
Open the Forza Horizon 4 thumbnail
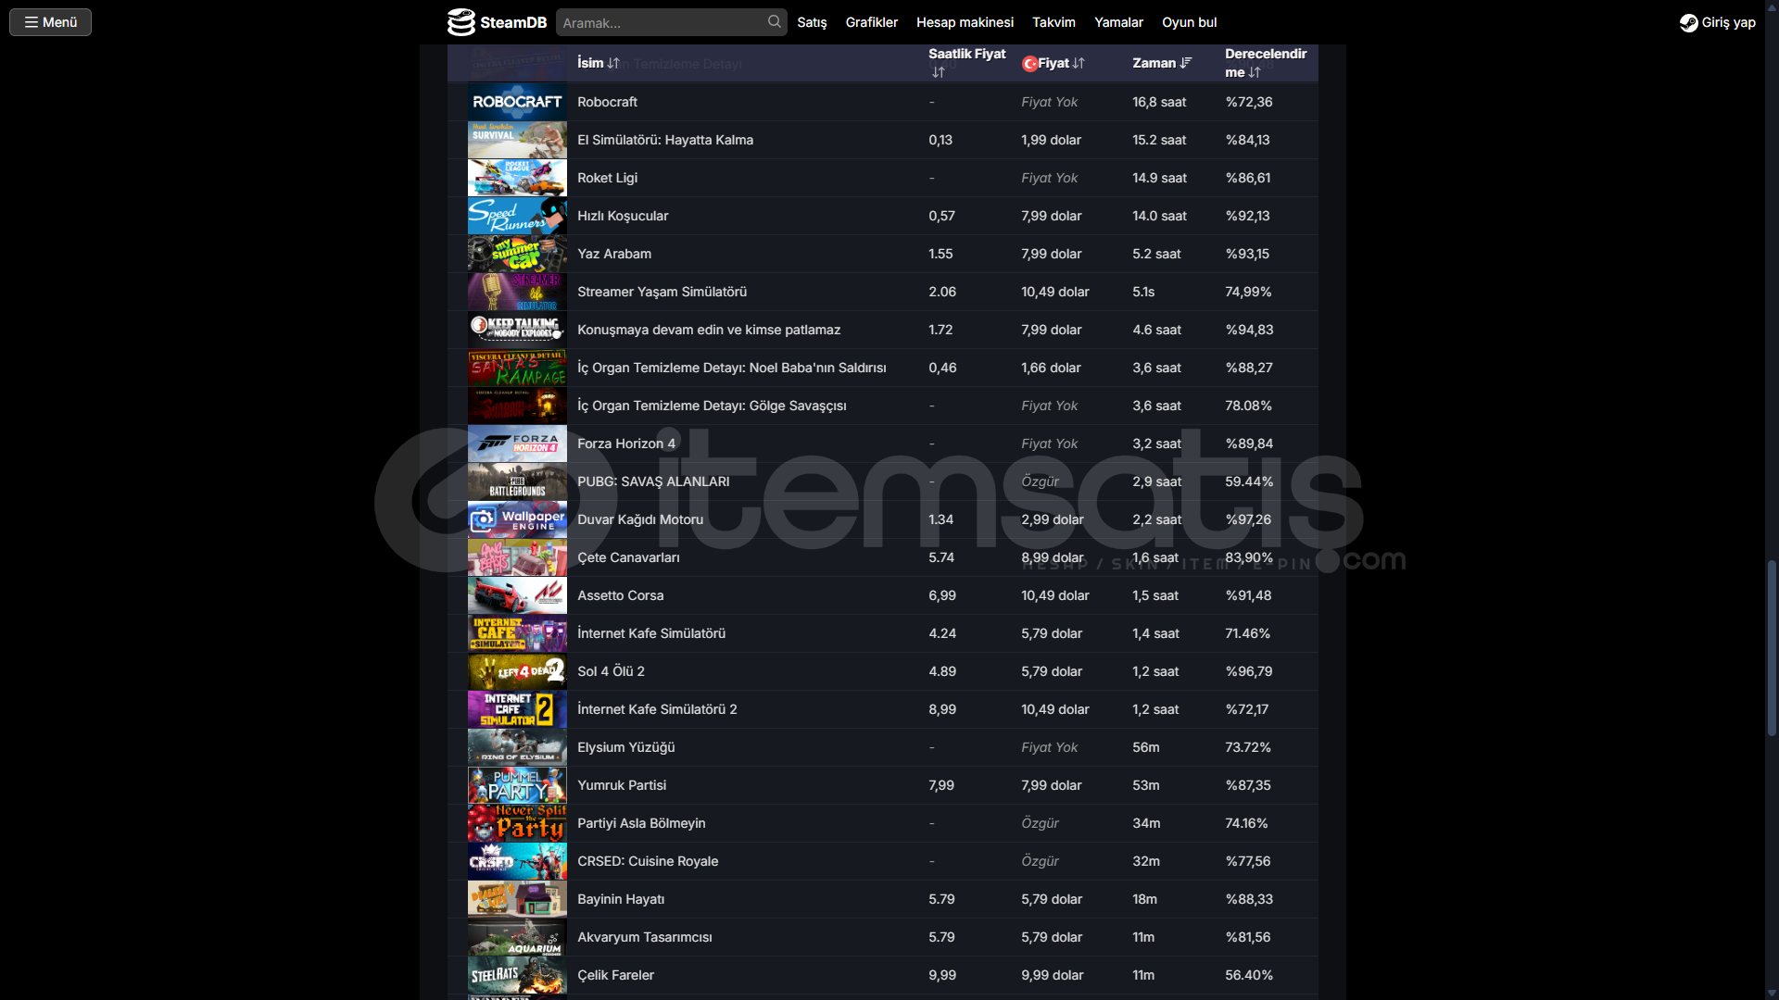pos(517,444)
